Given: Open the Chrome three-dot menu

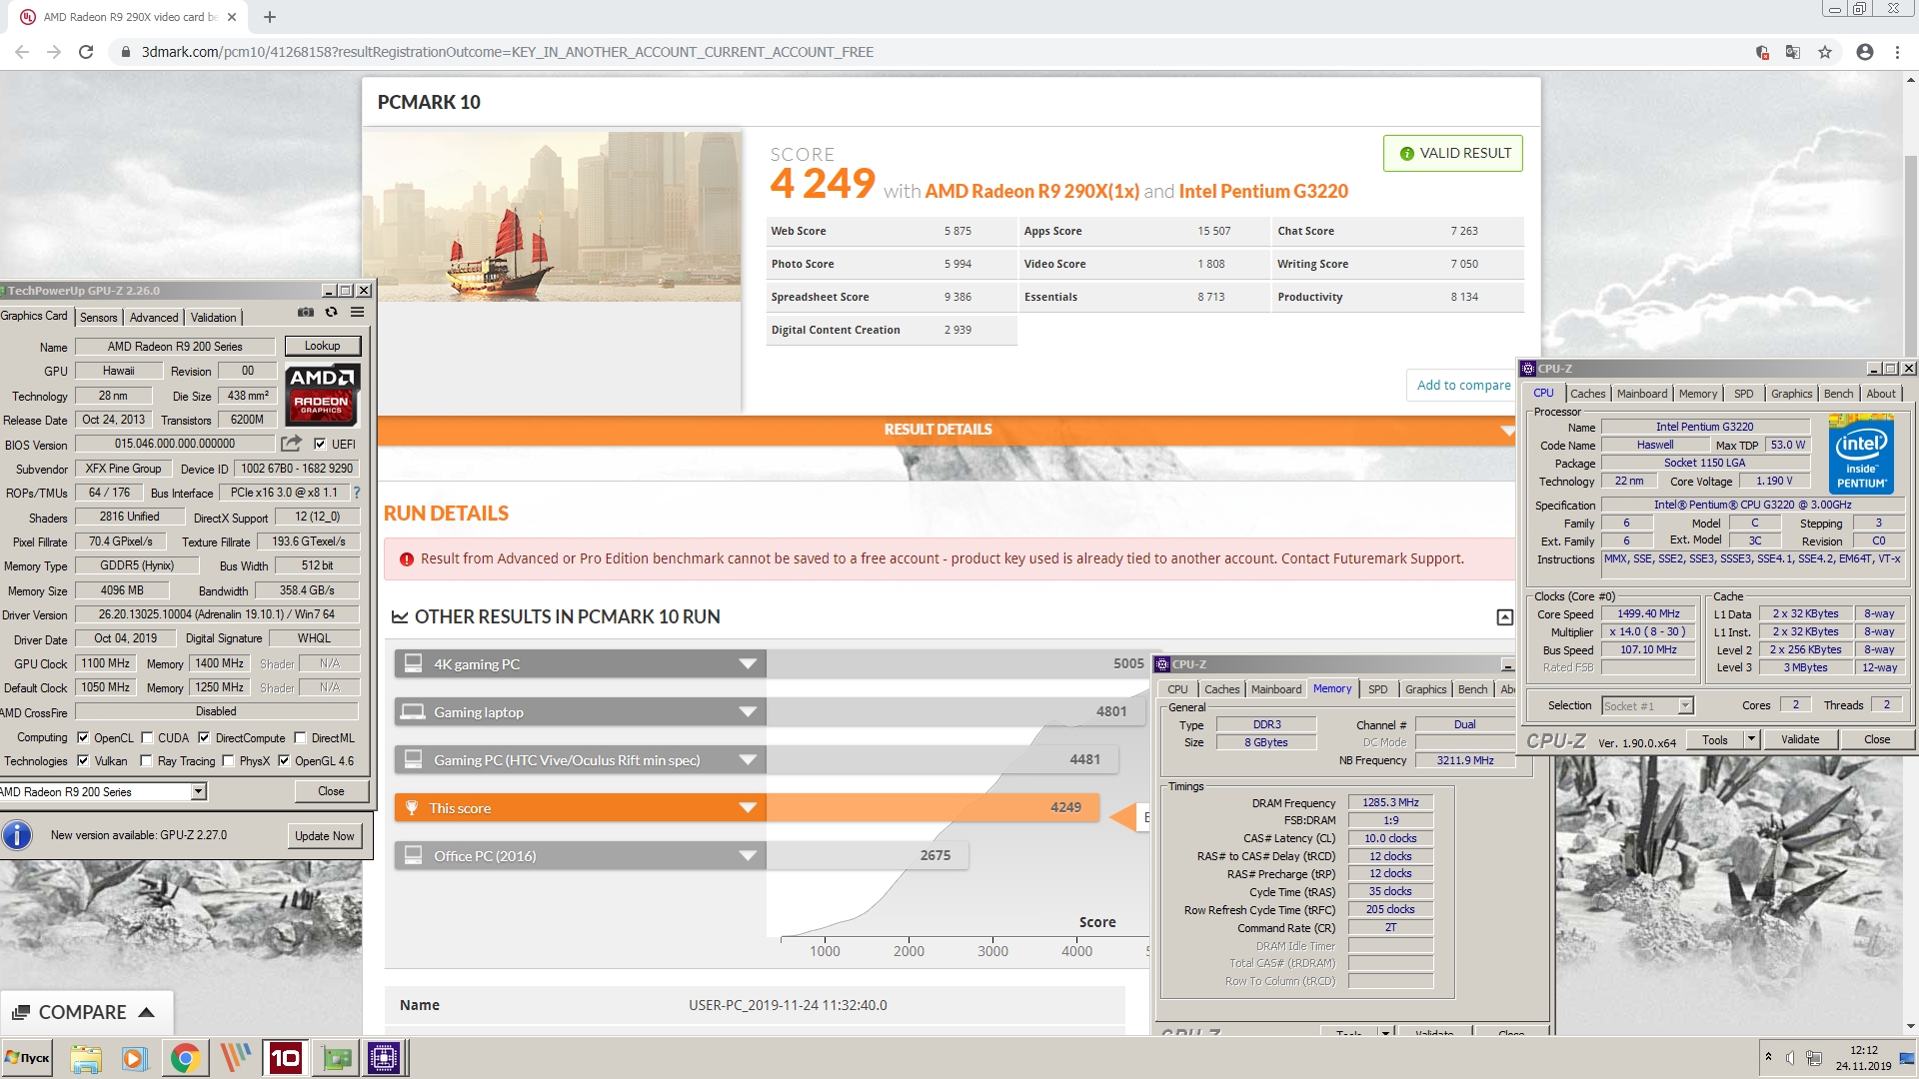Looking at the screenshot, I should click(x=1897, y=52).
